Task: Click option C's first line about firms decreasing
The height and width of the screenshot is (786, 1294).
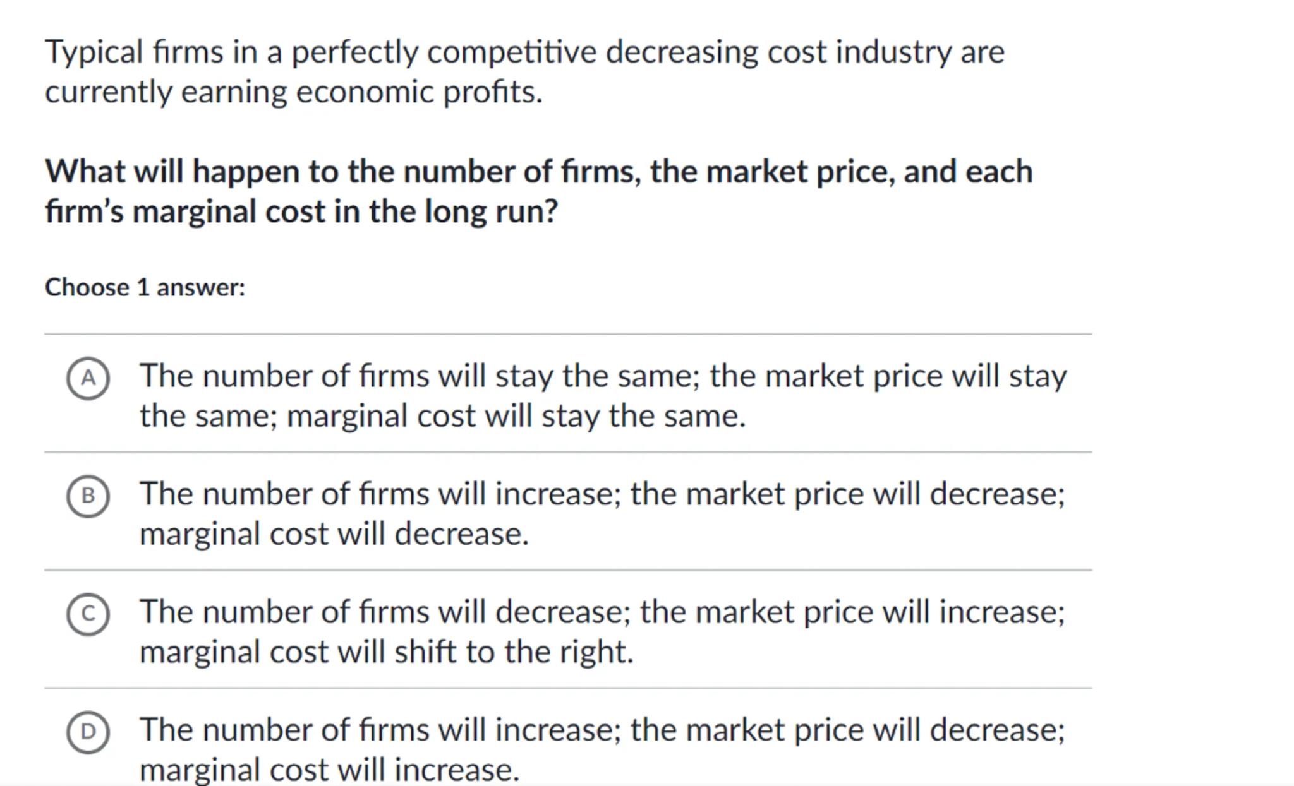Action: (602, 612)
